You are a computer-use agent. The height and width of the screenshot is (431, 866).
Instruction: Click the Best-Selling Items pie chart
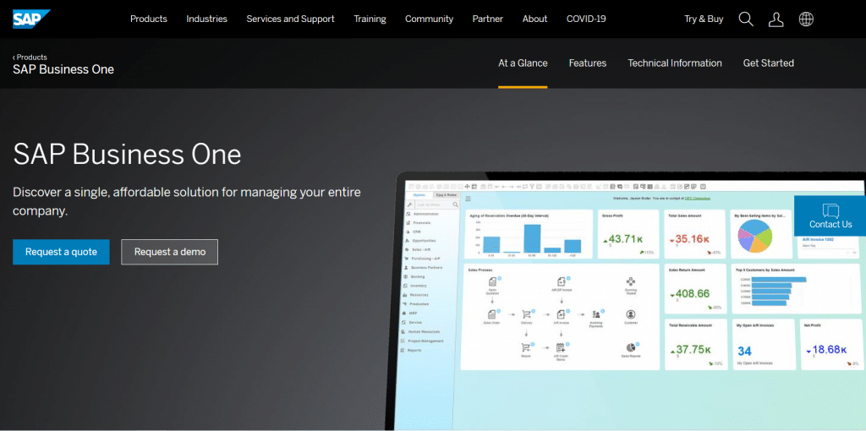754,236
